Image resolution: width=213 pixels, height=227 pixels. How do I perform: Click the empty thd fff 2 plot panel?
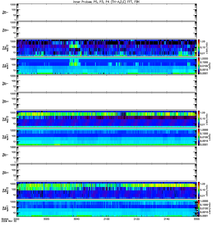[107, 101]
